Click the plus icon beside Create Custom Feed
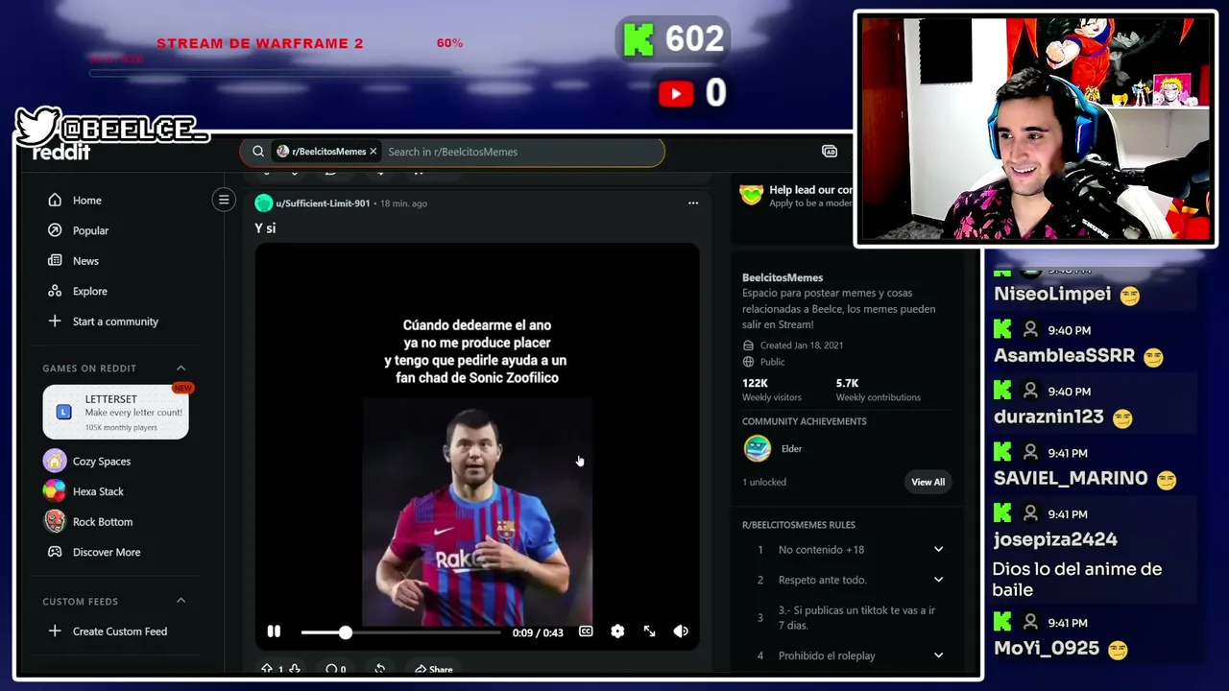Screen dimensions: 1229x691 click(55, 631)
